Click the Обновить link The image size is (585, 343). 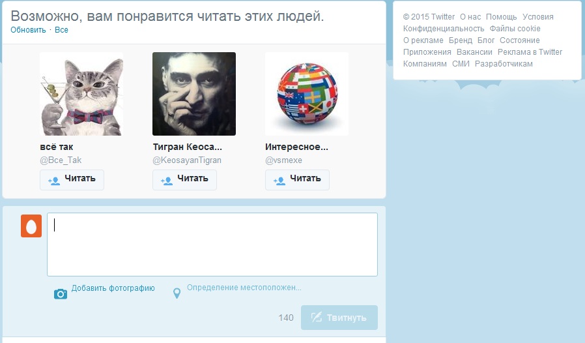pyautogui.click(x=28, y=30)
